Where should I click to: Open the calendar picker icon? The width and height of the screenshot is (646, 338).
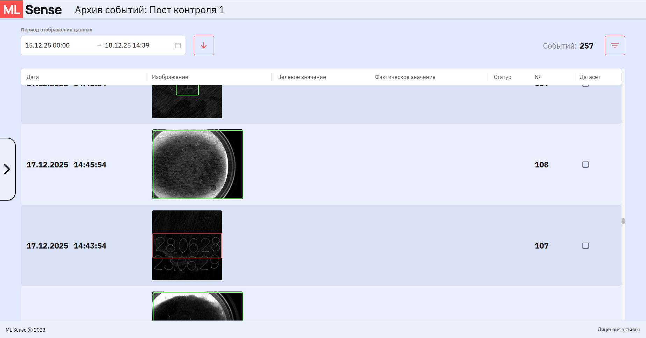click(x=178, y=45)
